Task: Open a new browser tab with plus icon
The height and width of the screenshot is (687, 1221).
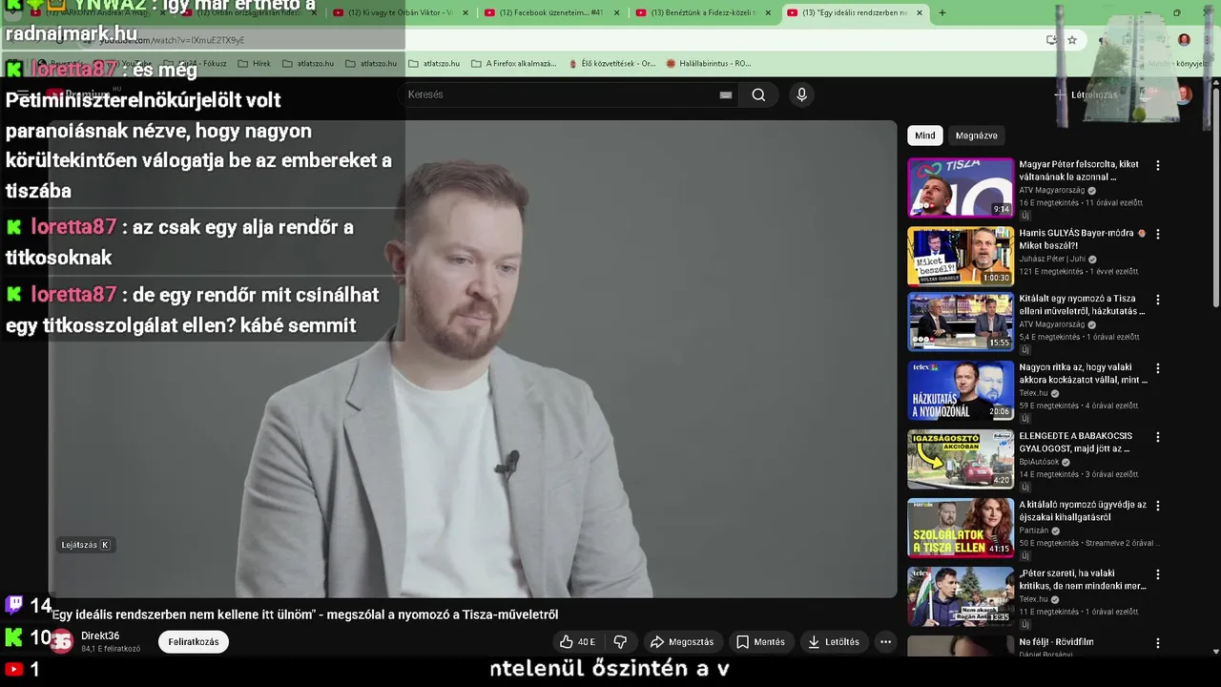Action: [x=942, y=13]
